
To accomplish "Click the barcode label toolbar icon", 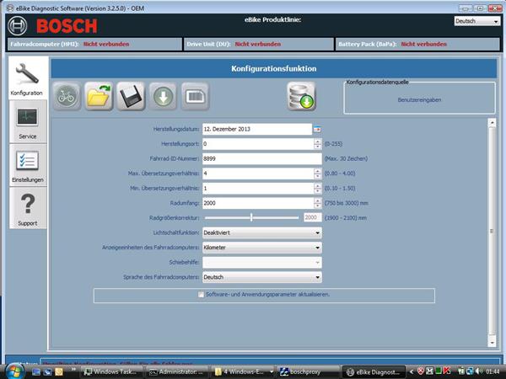I will click(x=196, y=96).
